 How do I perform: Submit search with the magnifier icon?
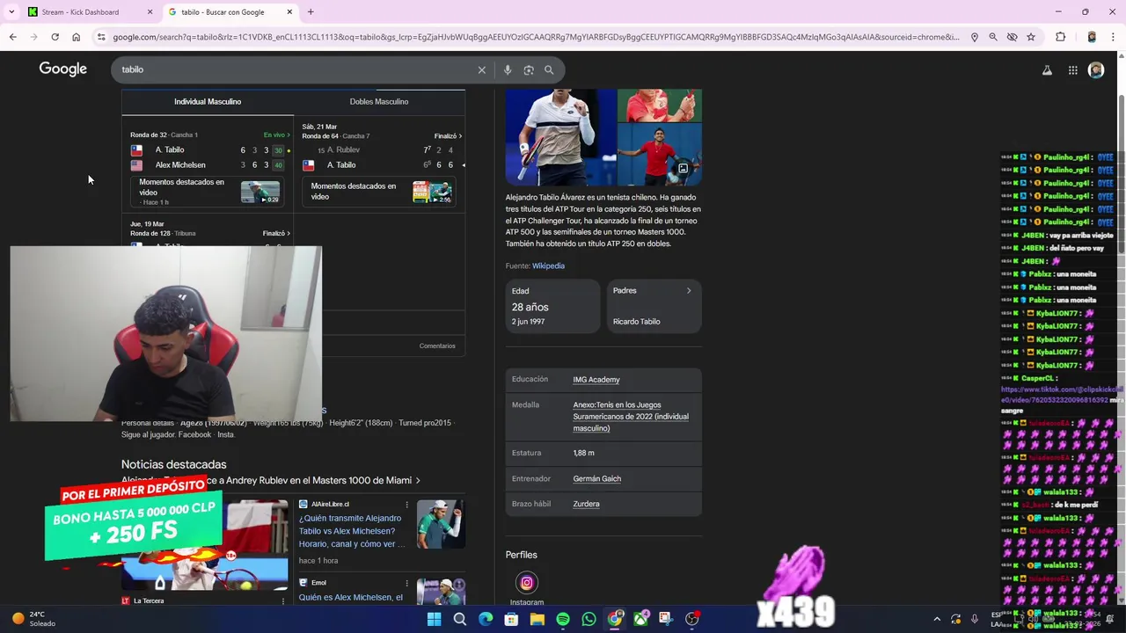click(x=549, y=69)
